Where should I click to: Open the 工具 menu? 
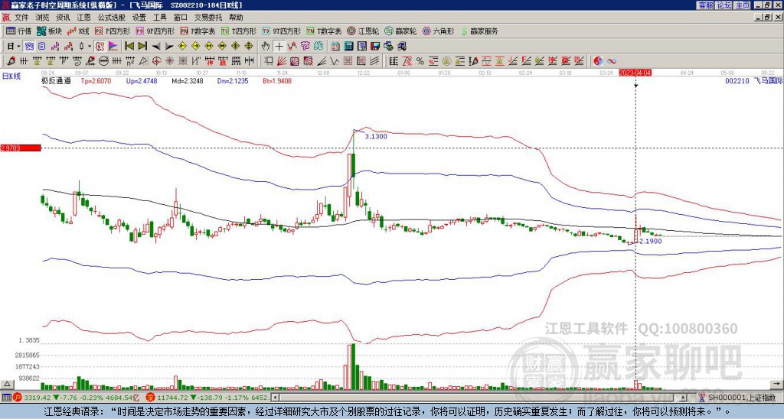pyautogui.click(x=159, y=18)
